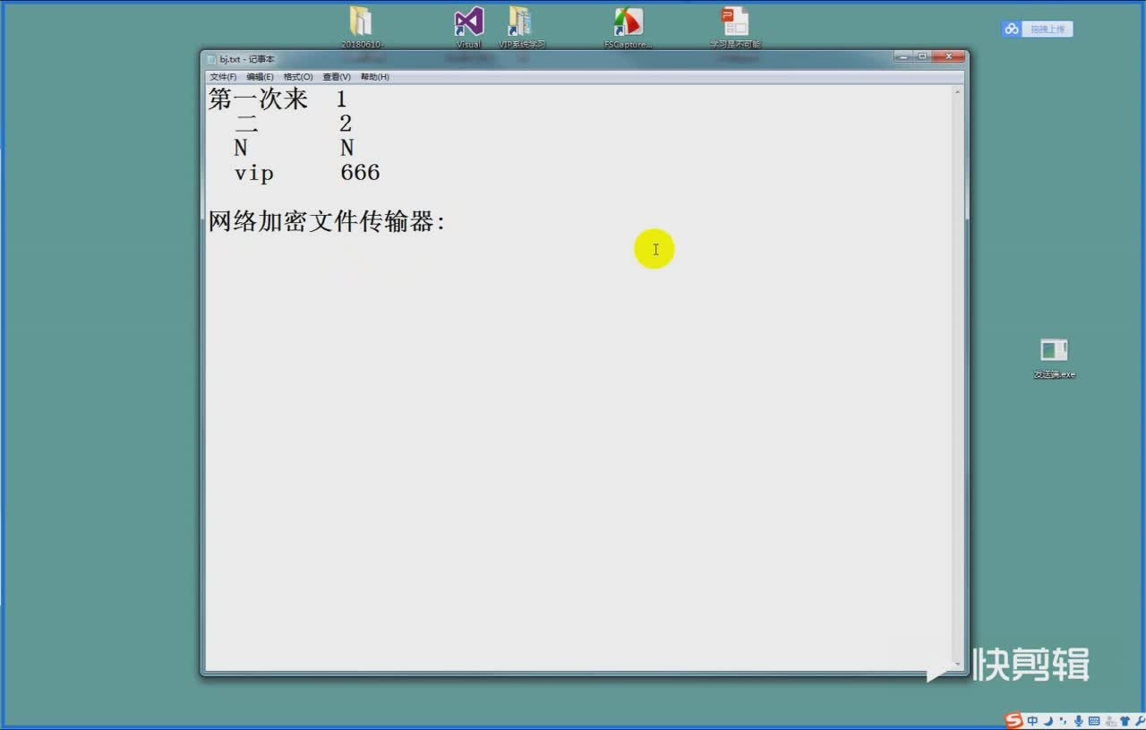
Task: Click the 拖拽上传 Baidu cloud upload widget
Action: tap(1037, 29)
